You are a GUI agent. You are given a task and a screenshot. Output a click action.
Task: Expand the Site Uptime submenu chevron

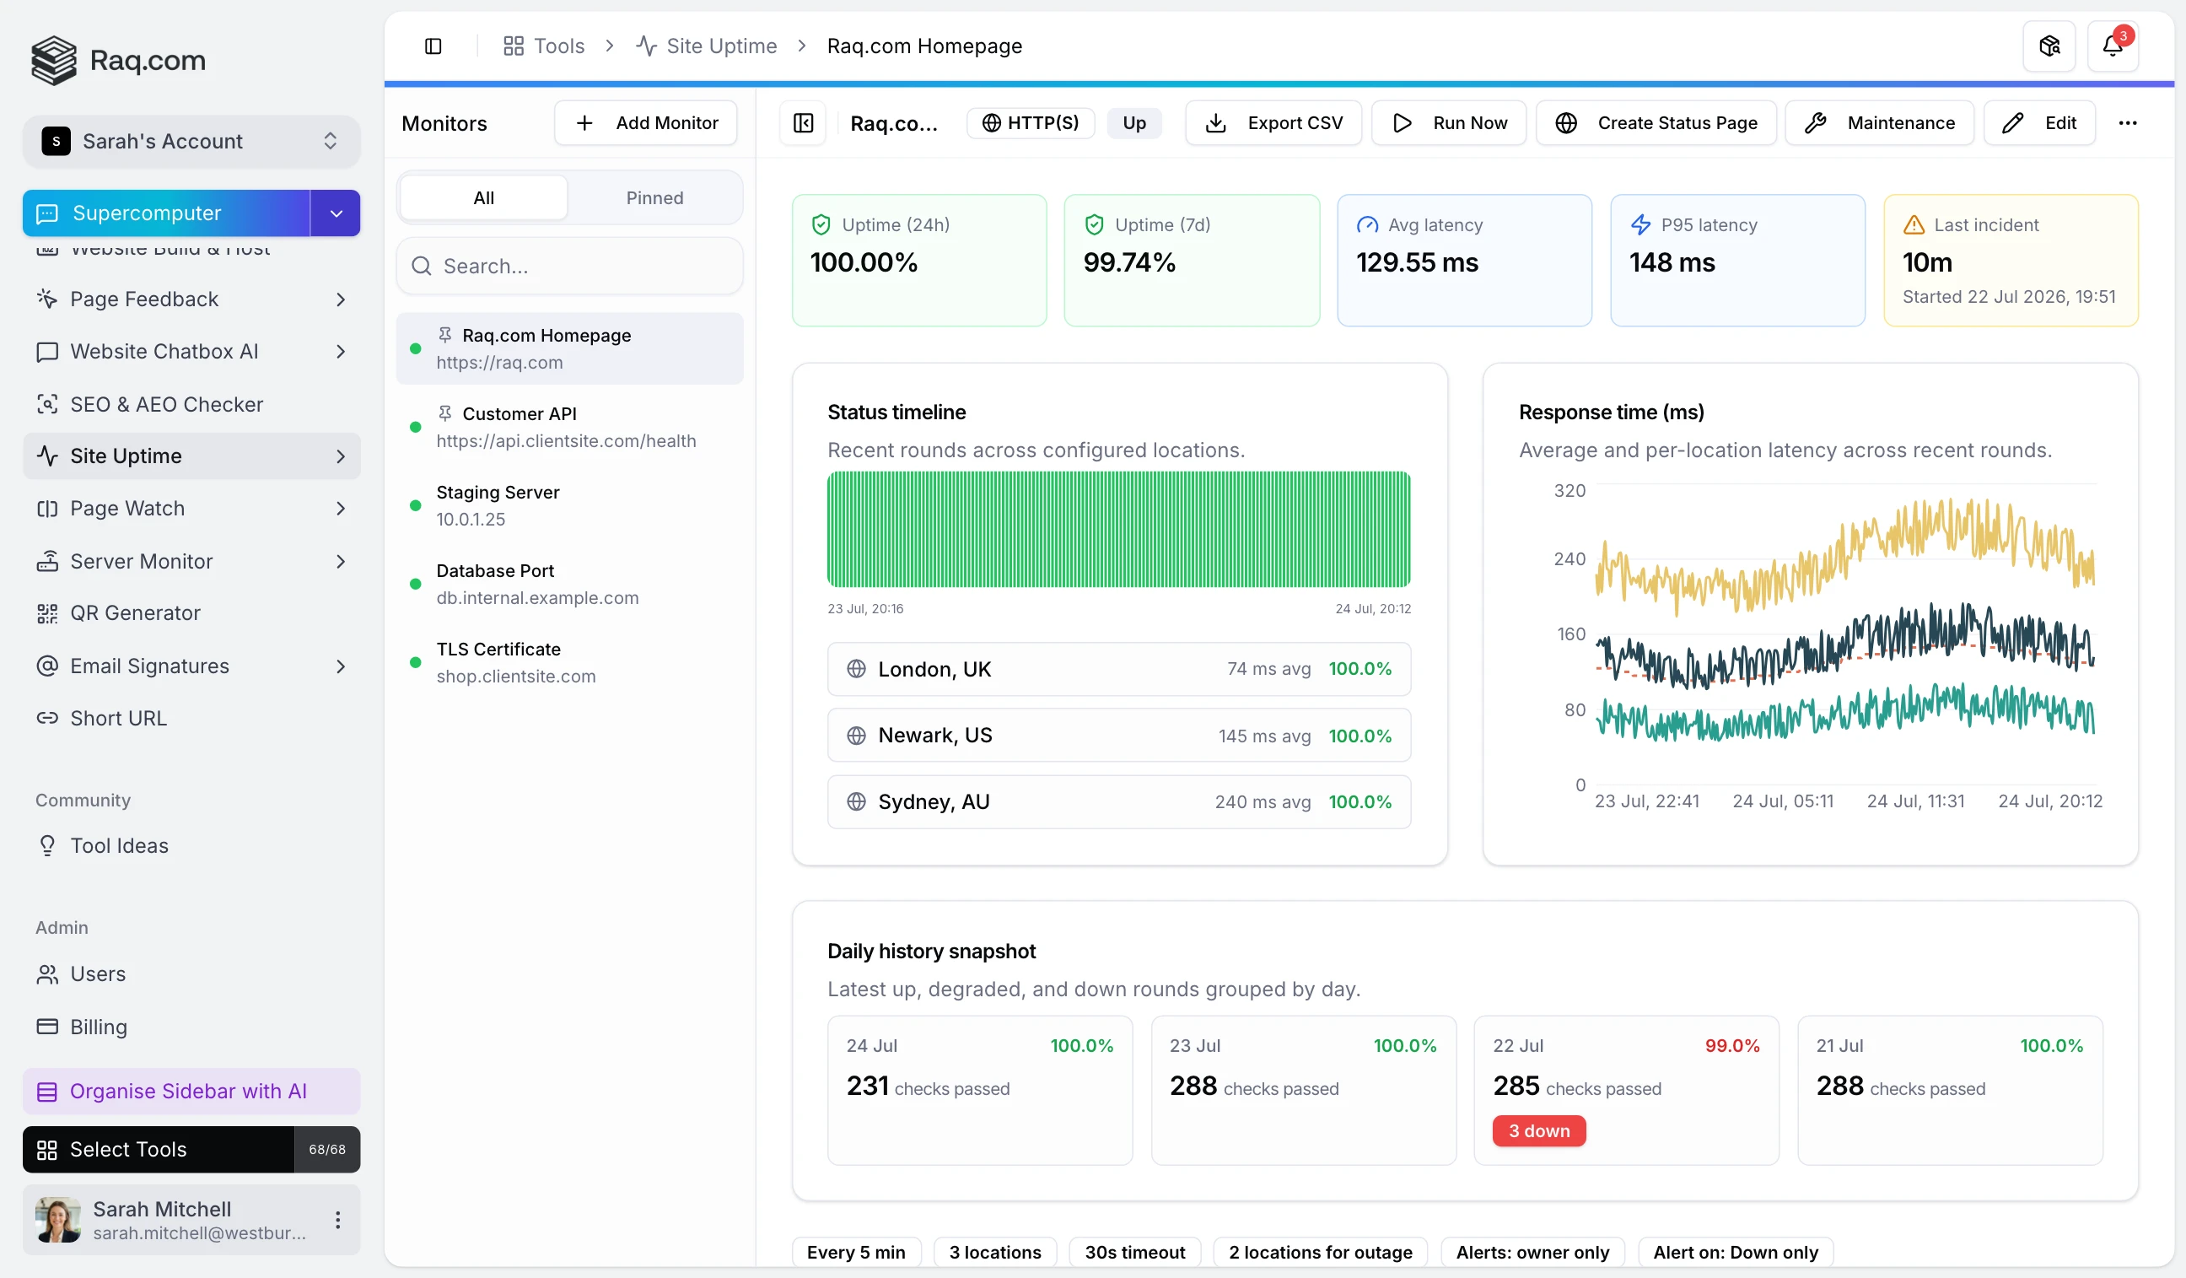pyautogui.click(x=340, y=456)
